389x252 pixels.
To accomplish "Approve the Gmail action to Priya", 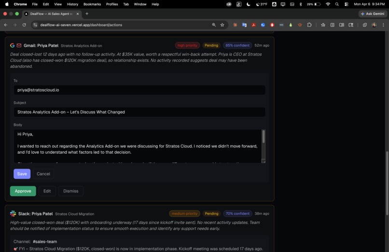I will click(x=23, y=191).
